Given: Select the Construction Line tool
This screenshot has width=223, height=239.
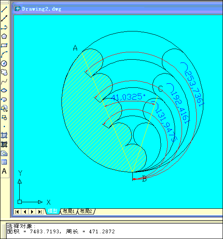Looking at the screenshot, I should tap(4, 18).
